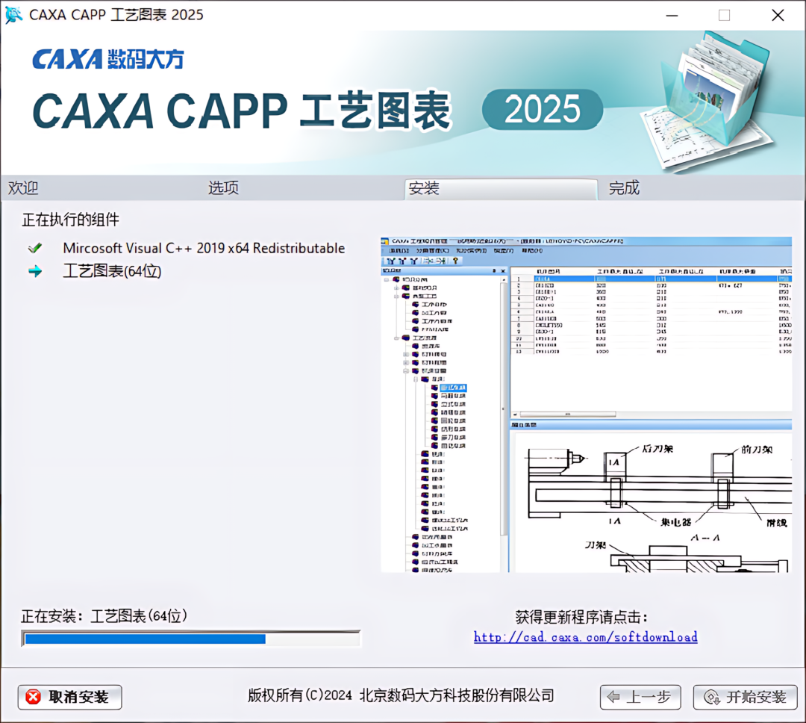
Task: Click the folder illustration in the banner
Action: (x=708, y=100)
